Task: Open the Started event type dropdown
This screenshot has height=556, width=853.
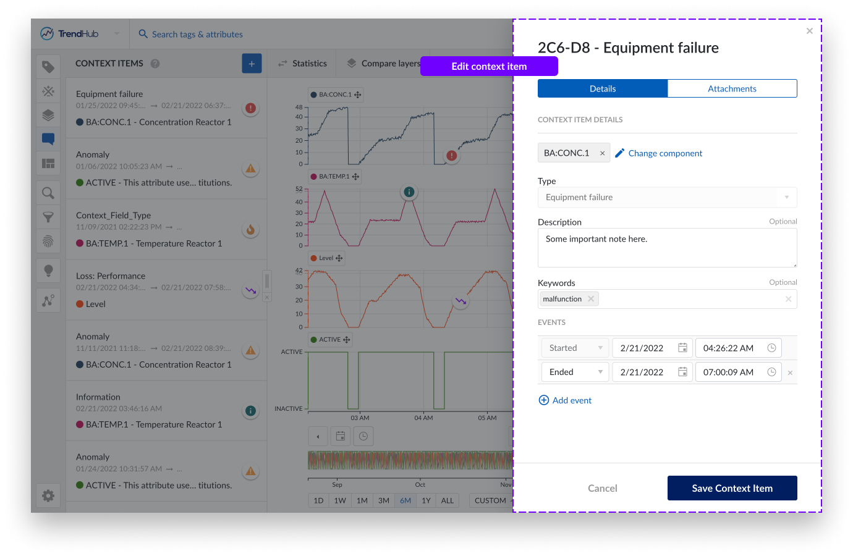Action: coord(575,348)
